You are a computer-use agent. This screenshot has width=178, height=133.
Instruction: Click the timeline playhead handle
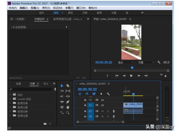[x=133, y=94]
